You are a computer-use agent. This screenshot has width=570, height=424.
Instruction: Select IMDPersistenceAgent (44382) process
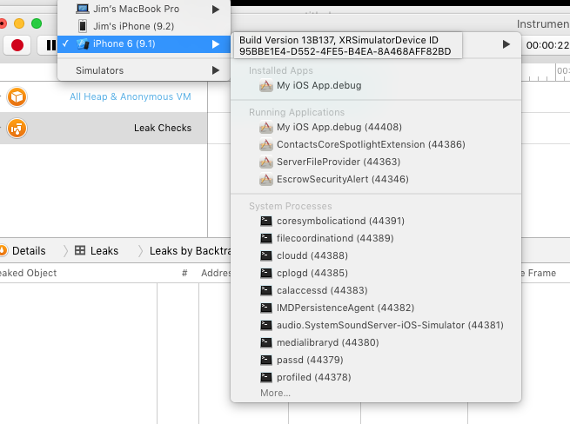376,308
